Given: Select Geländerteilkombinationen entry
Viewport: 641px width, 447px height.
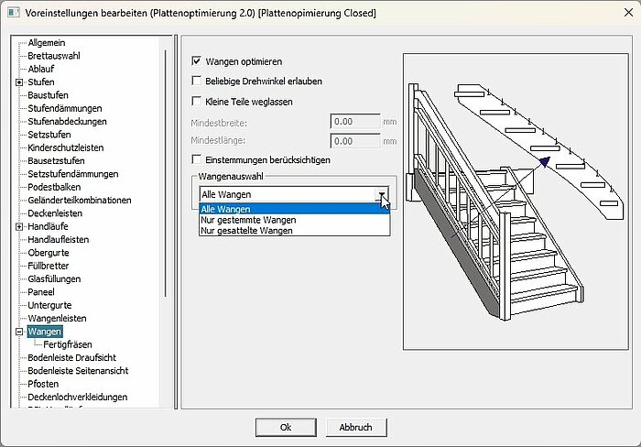Looking at the screenshot, I should 80,200.
